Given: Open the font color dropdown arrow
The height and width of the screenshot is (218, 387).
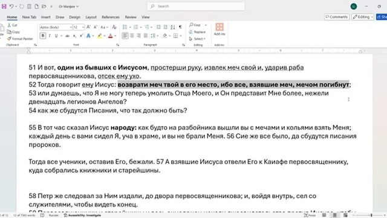Looking at the screenshot, I should coord(115,36).
